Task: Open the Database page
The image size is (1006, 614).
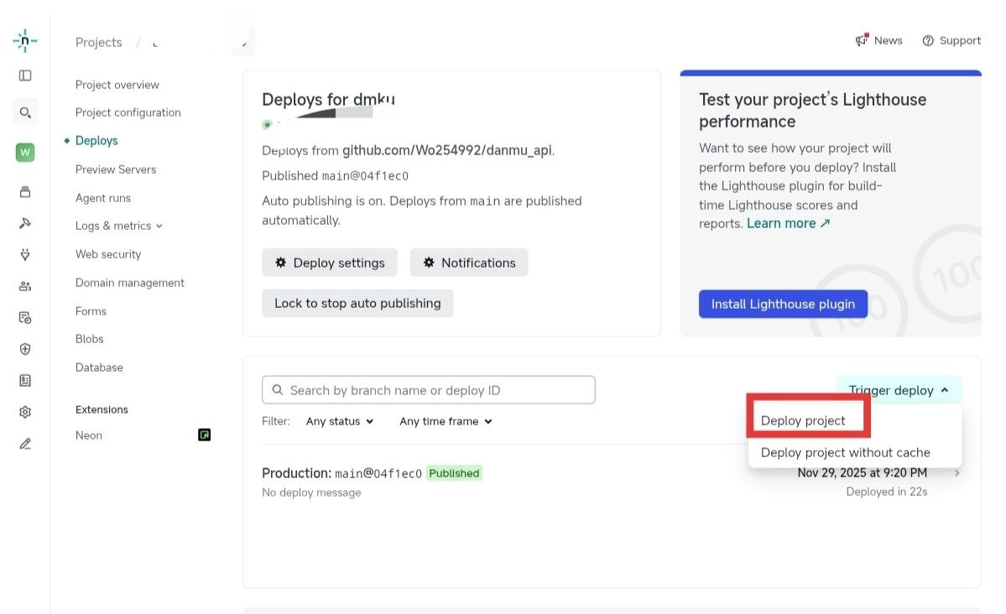Action: point(99,367)
